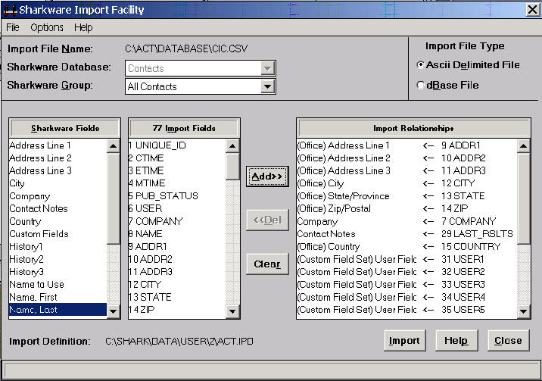Image resolution: width=542 pixels, height=381 pixels.
Task: Select Custom Field Set 31 USER1 row
Action: [406, 259]
